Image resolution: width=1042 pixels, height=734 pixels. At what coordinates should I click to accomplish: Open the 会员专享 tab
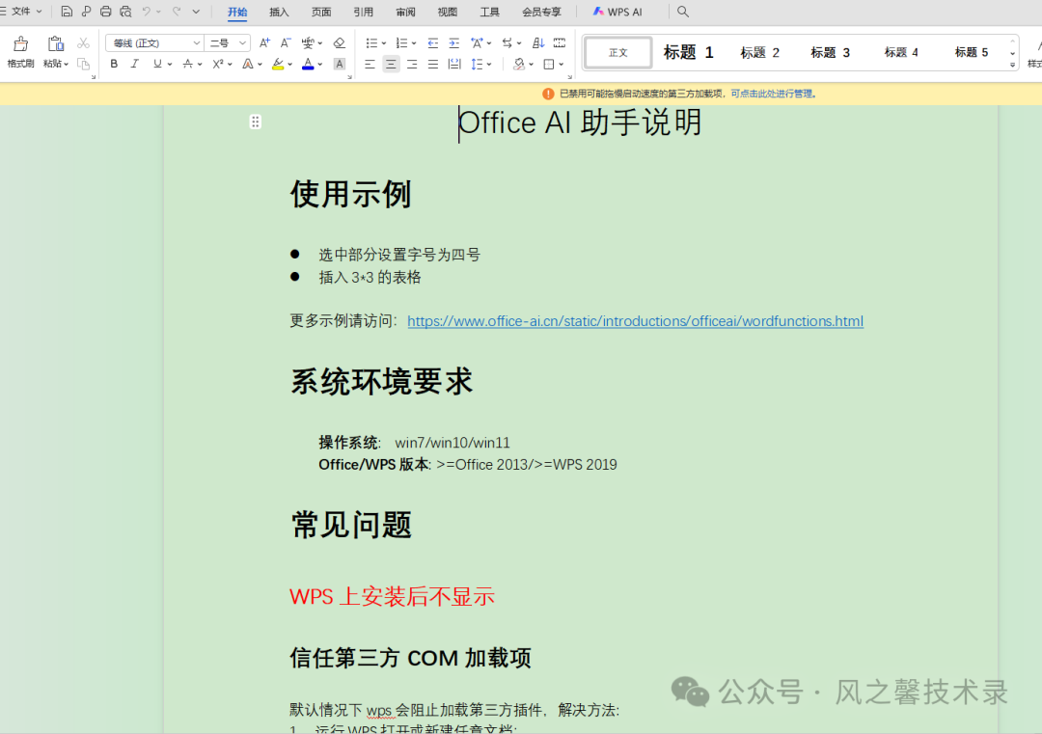(541, 12)
